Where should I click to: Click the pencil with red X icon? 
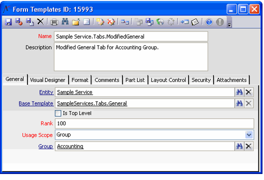tap(111, 22)
